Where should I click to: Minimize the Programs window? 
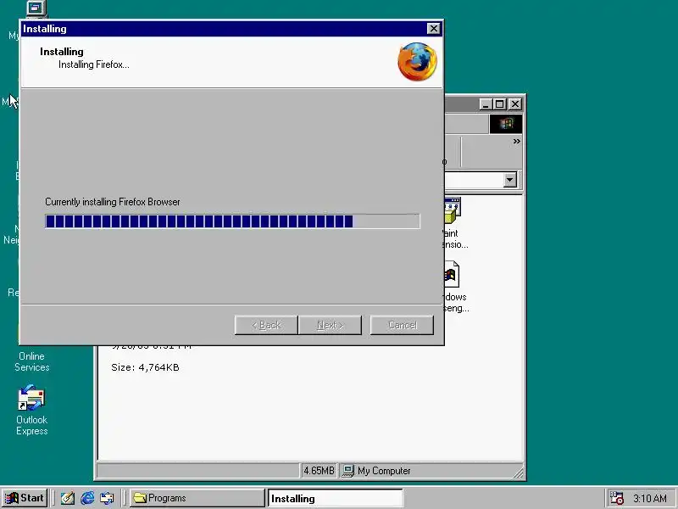point(486,104)
